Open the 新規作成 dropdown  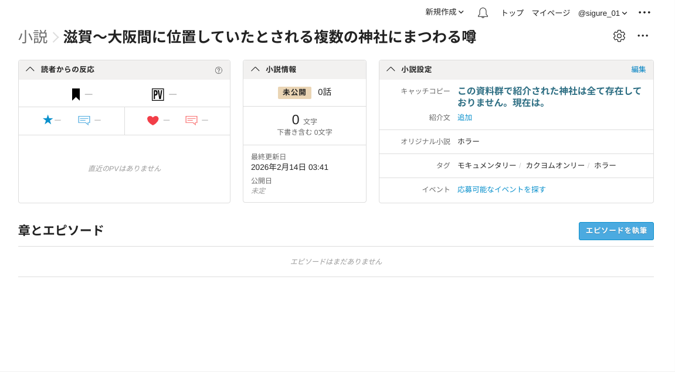pyautogui.click(x=444, y=12)
